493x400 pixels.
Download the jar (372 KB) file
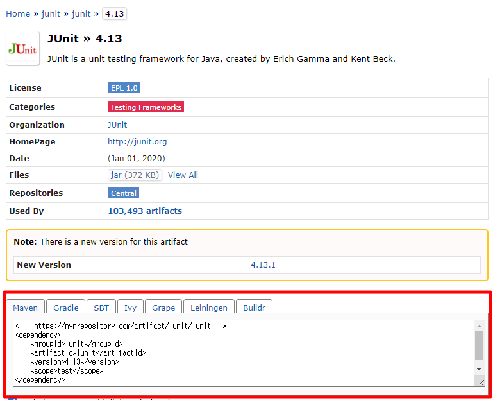point(135,175)
